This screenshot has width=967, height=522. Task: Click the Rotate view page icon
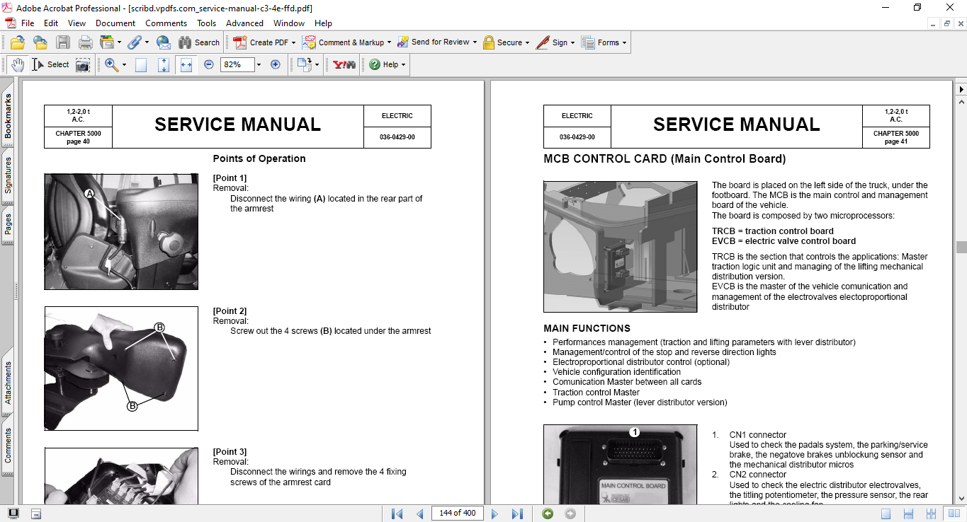pos(304,65)
